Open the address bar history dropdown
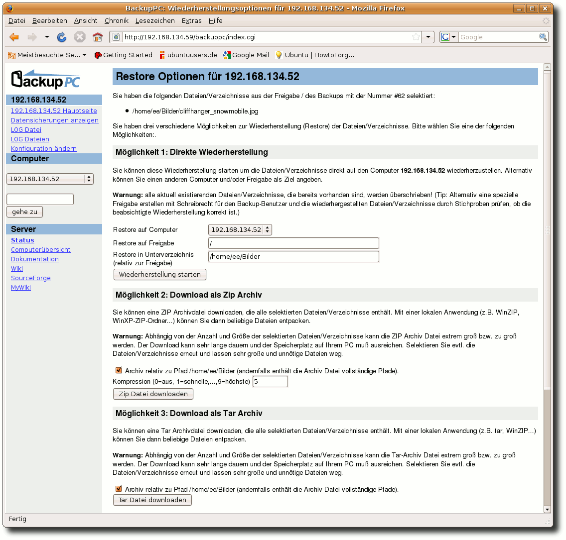This screenshot has height=540, width=566. pyautogui.click(x=428, y=37)
